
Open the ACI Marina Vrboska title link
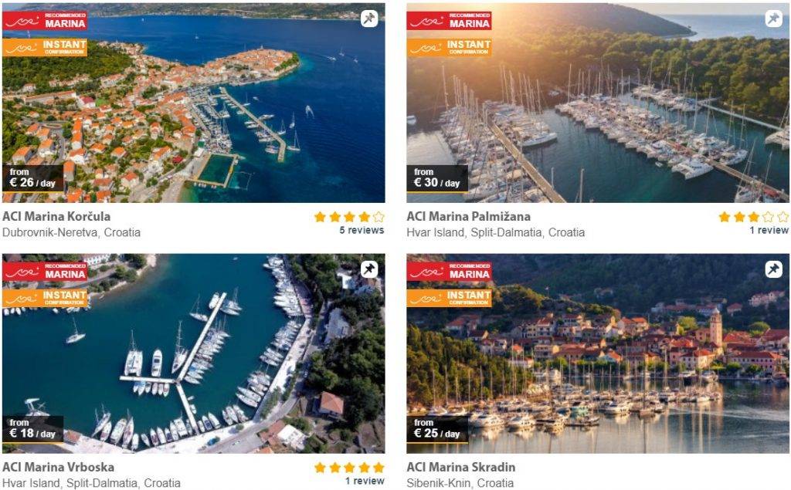[x=59, y=467]
